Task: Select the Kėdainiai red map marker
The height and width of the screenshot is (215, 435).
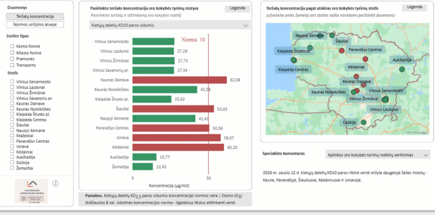Action: coord(365,59)
